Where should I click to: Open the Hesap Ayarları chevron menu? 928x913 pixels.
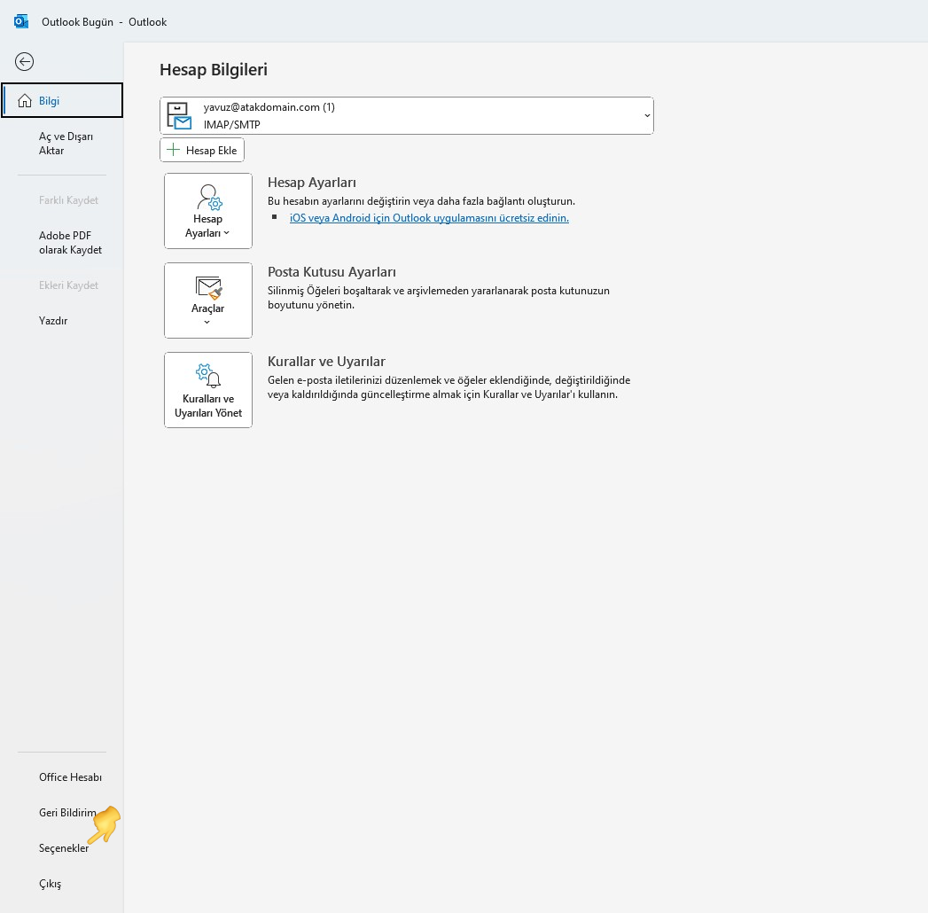(226, 233)
